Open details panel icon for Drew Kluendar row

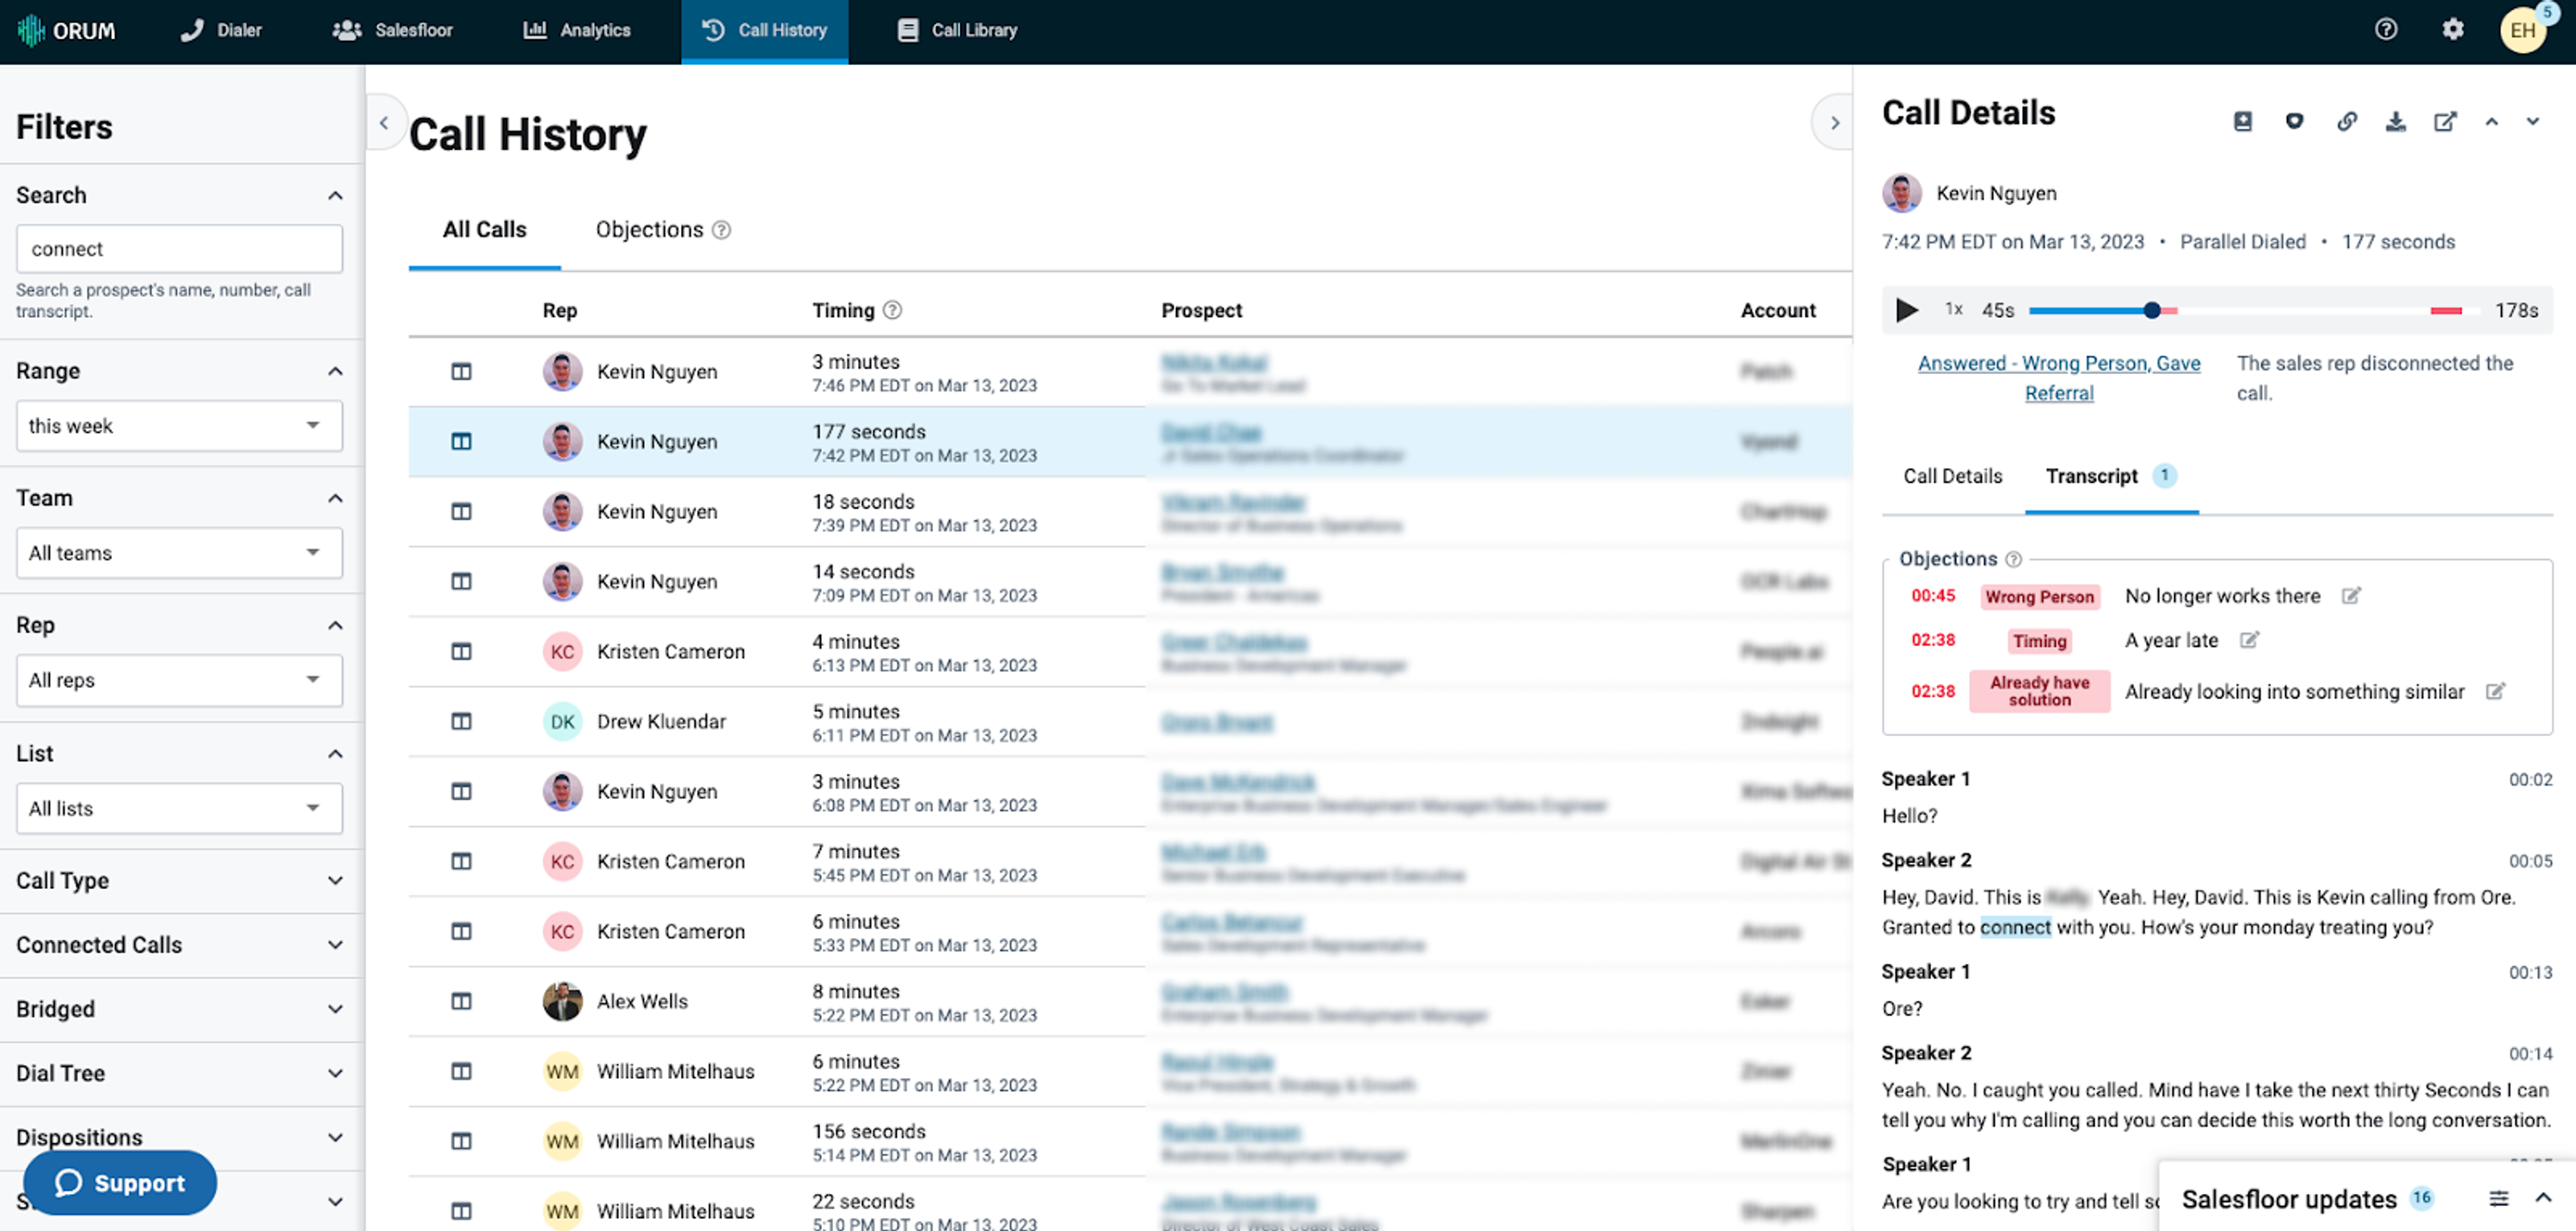coord(461,721)
